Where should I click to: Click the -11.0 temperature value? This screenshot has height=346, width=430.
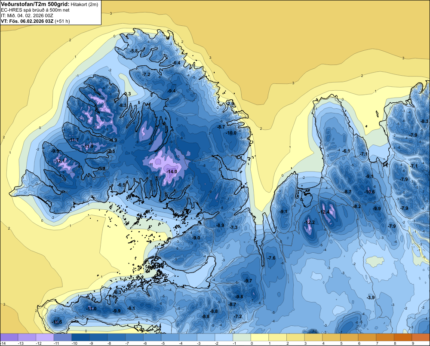click(91, 309)
